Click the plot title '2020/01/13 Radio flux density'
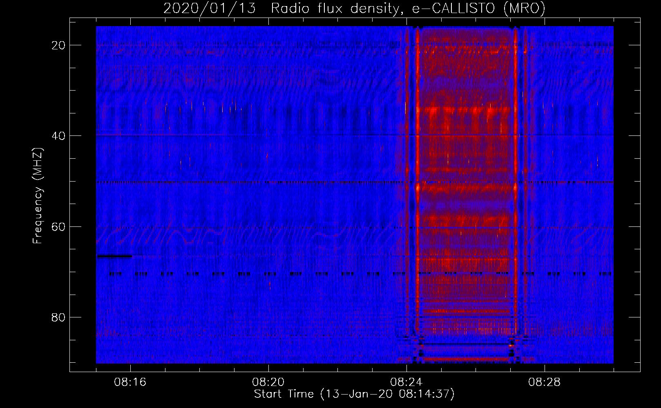The height and width of the screenshot is (408, 661). (x=354, y=8)
